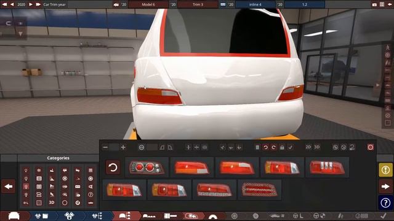Open the blue help question button
This screenshot has width=394, height=221.
point(385,203)
